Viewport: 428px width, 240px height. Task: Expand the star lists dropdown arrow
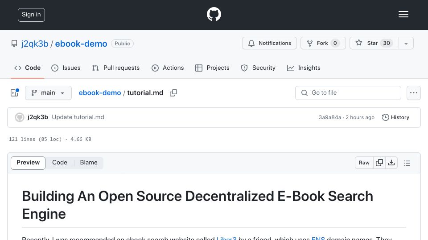click(406, 44)
